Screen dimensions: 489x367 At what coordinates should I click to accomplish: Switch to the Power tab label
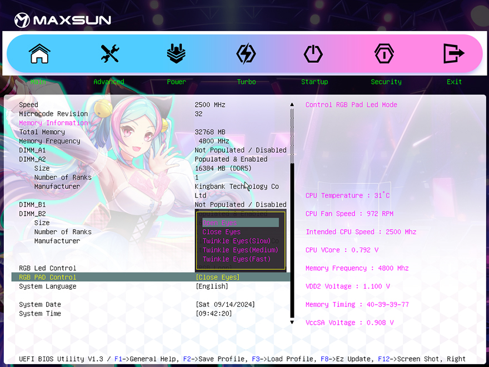[176, 82]
